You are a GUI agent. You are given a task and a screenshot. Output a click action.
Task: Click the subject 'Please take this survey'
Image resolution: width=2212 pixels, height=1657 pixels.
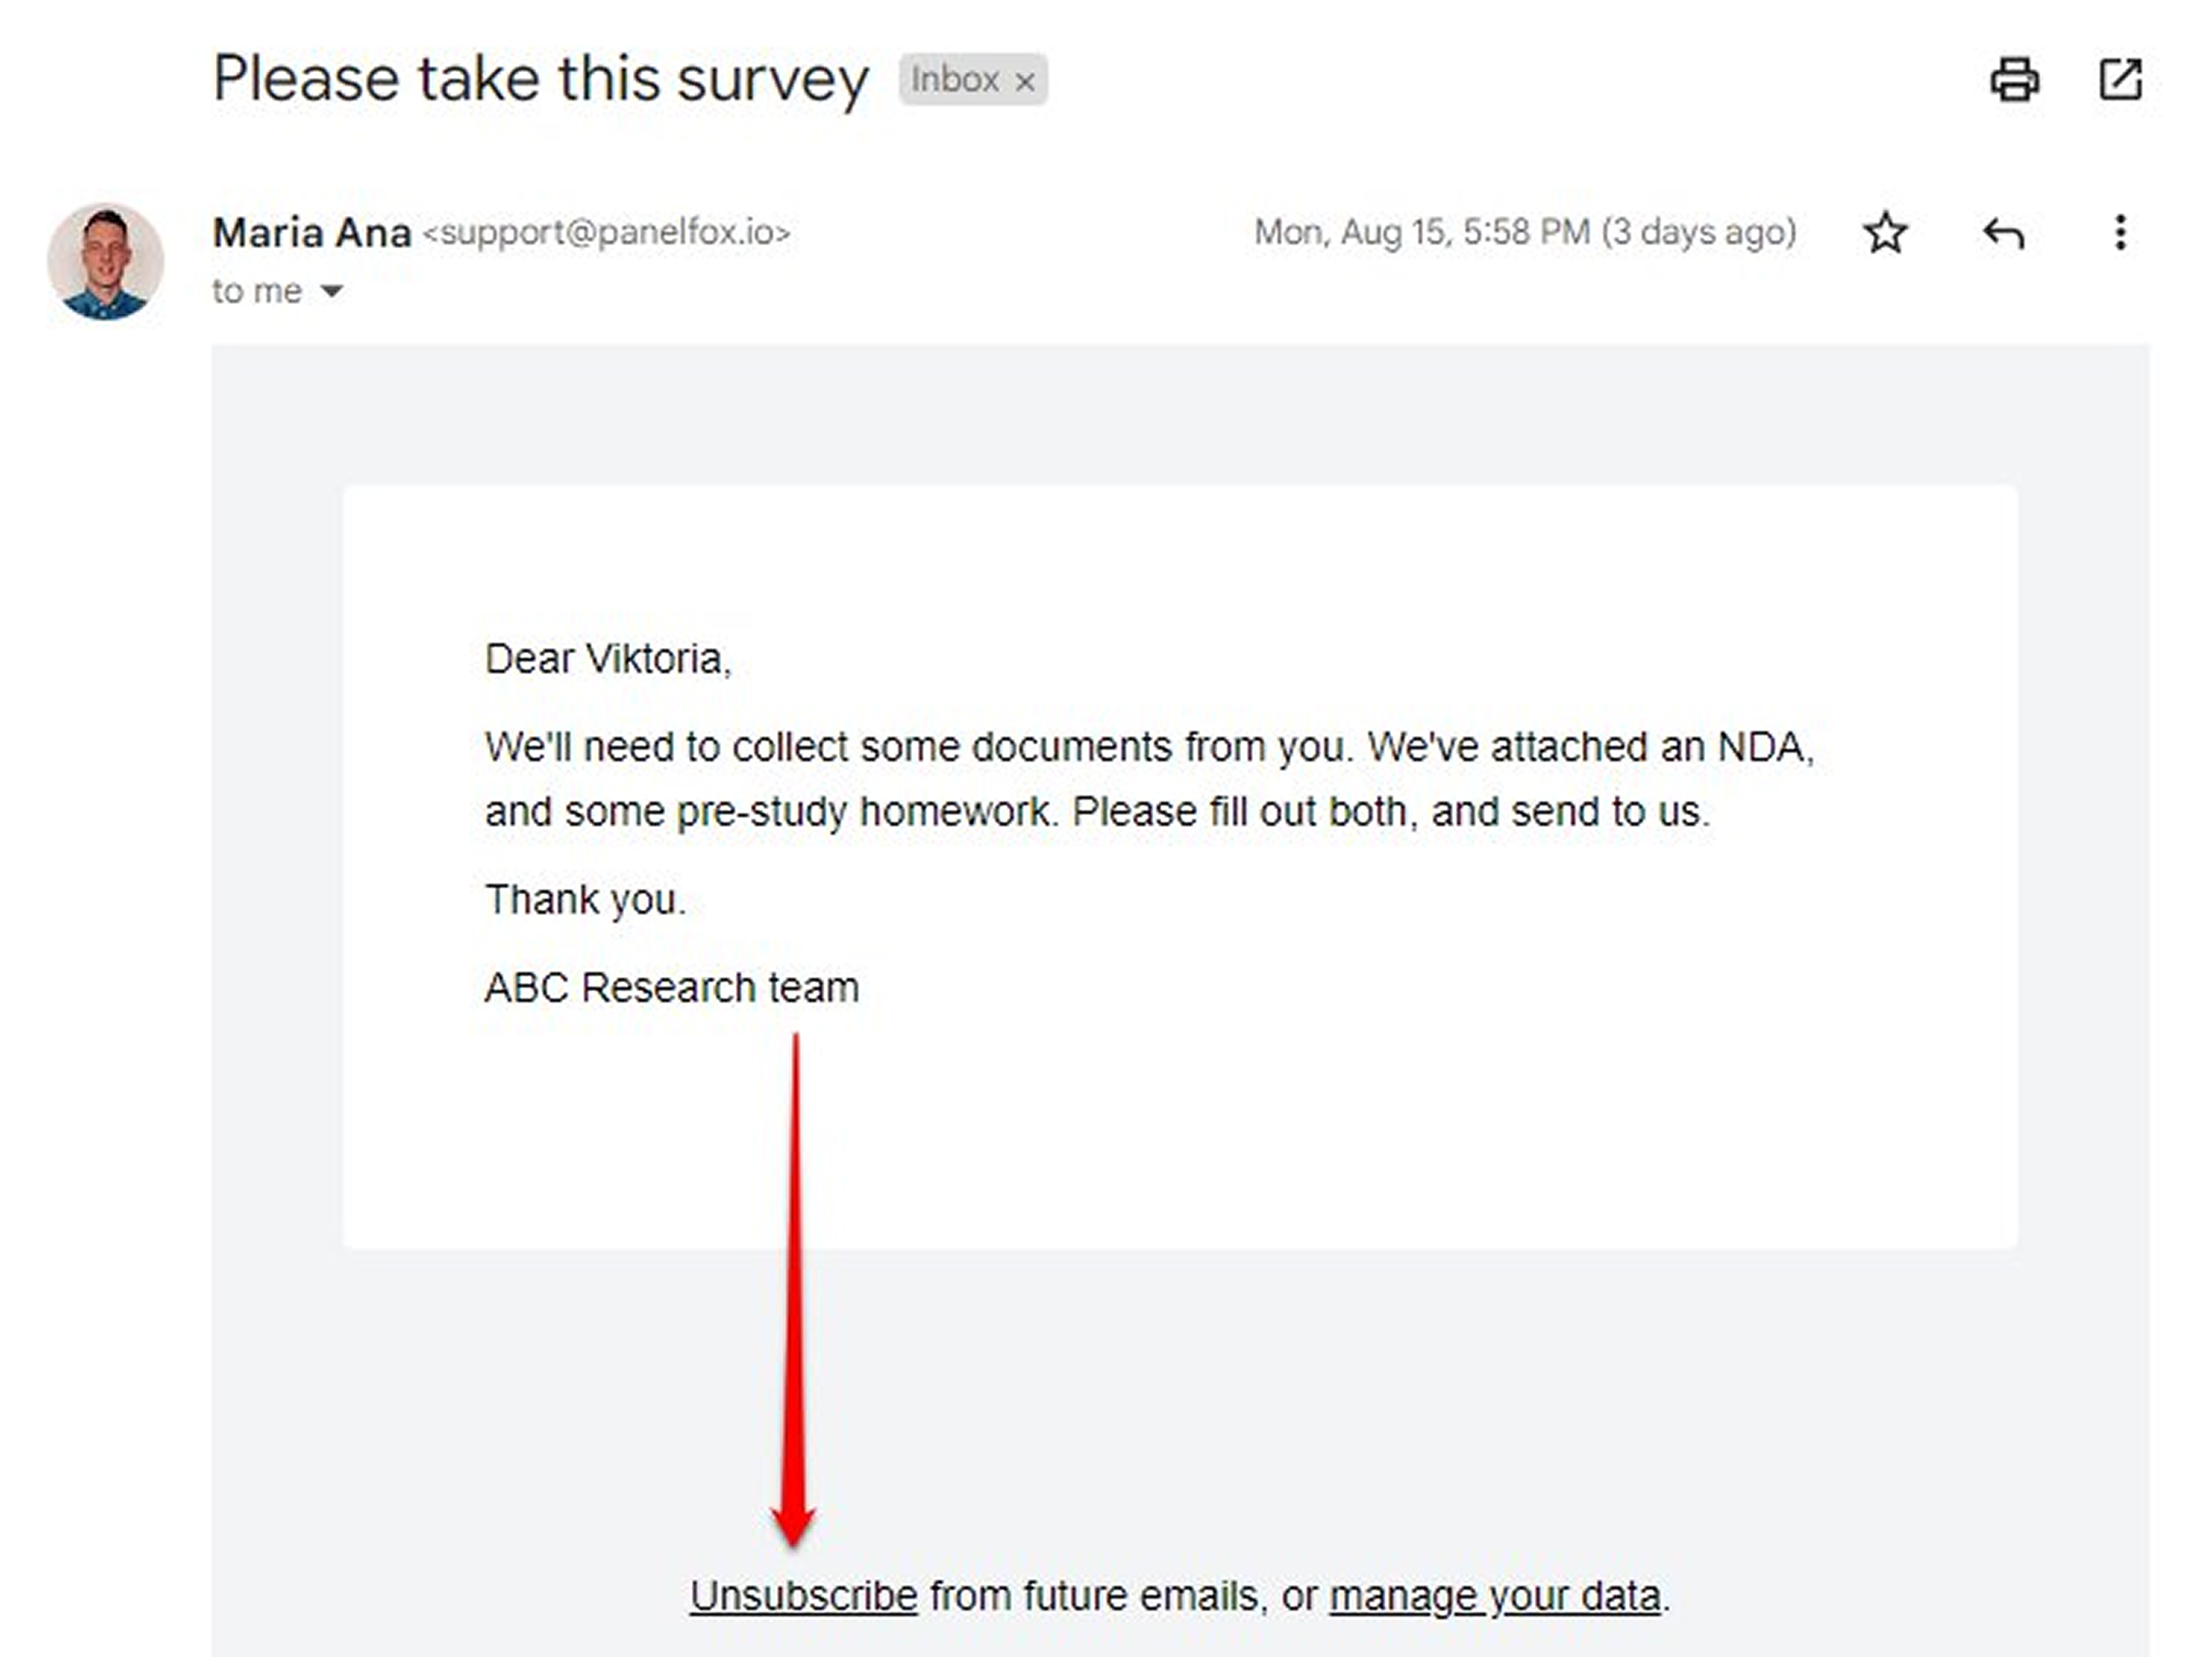(541, 79)
